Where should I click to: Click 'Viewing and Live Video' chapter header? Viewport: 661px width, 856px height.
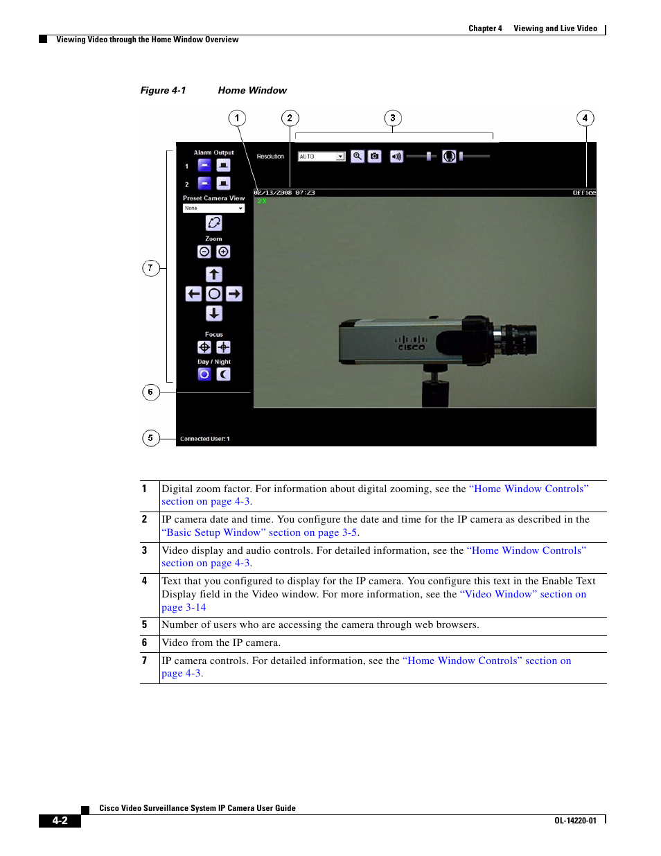coord(555,28)
